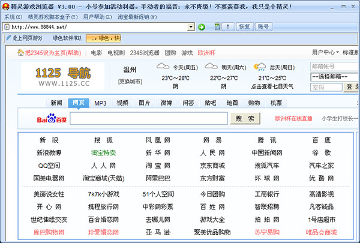
Task: Open the 库巴购物网 link
Action: 49,232
